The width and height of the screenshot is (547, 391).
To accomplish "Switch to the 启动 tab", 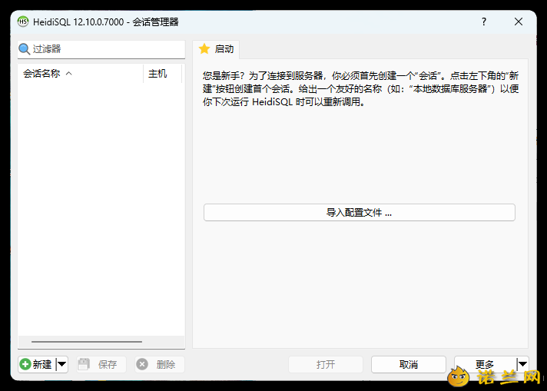I will [217, 49].
